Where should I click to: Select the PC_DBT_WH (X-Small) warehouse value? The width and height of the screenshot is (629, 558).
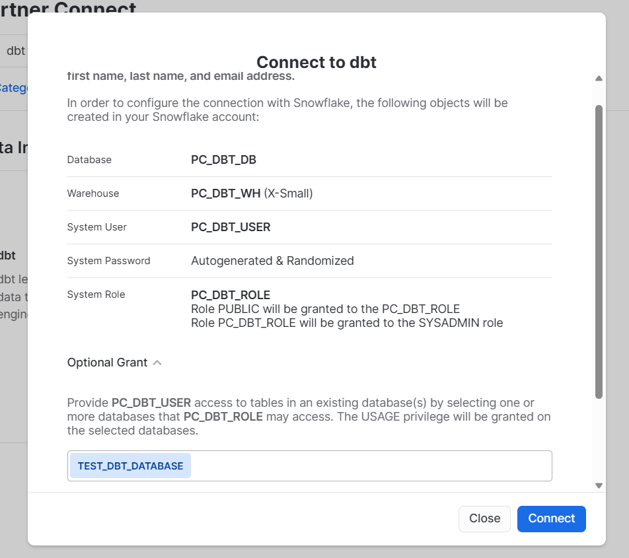tap(252, 193)
